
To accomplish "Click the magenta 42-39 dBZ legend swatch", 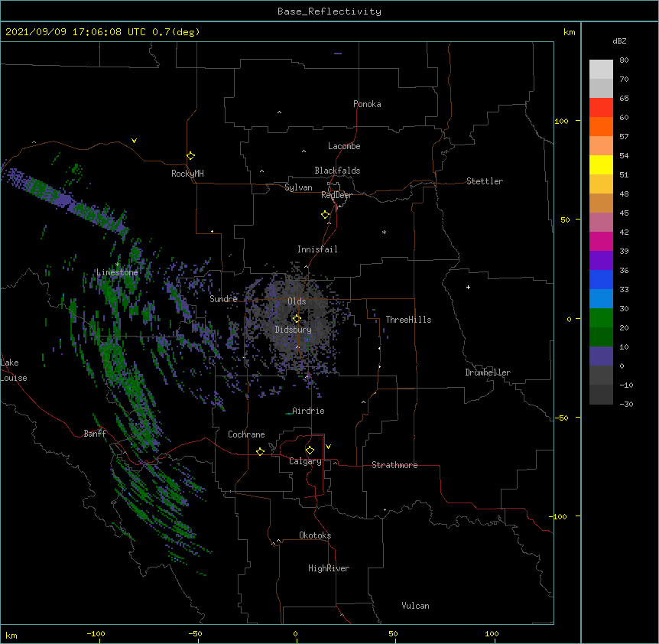I will [601, 241].
